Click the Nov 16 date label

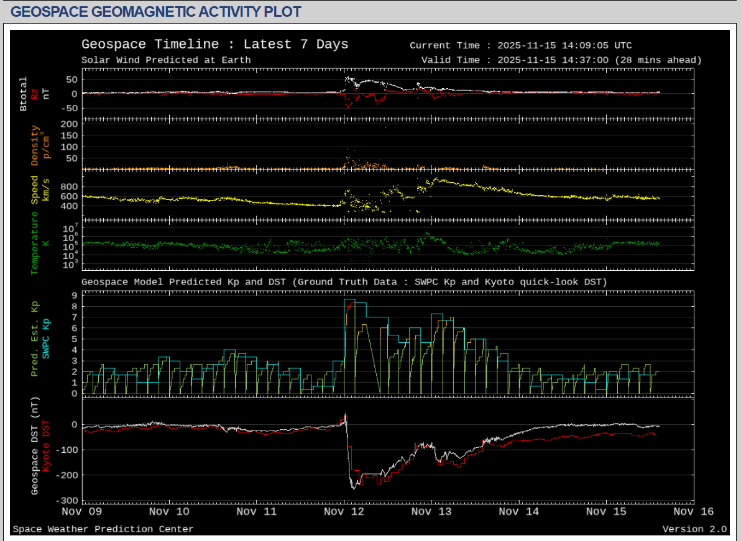tap(694, 512)
